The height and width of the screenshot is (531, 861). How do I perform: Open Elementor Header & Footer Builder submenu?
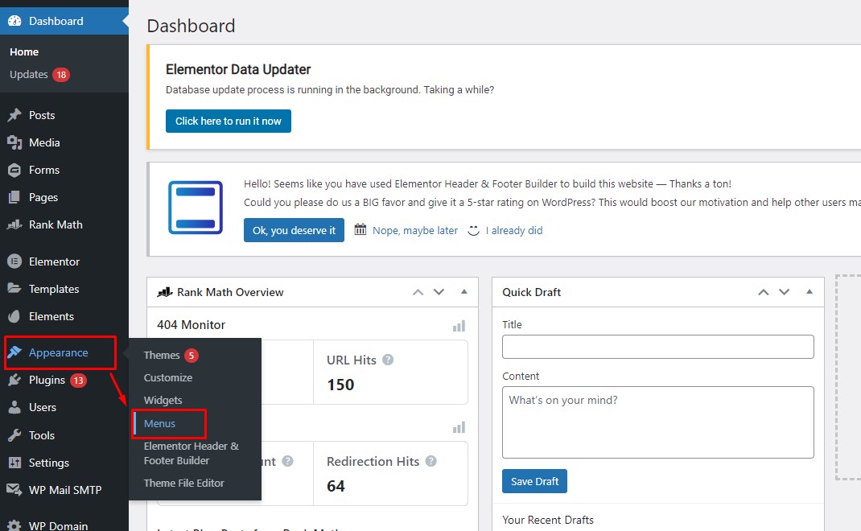[x=191, y=453]
